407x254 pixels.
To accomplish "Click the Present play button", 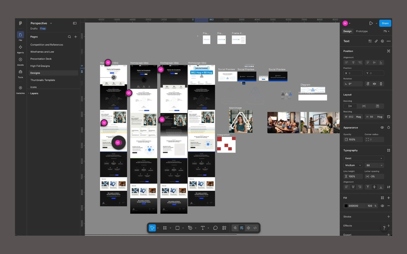I will [x=371, y=23].
